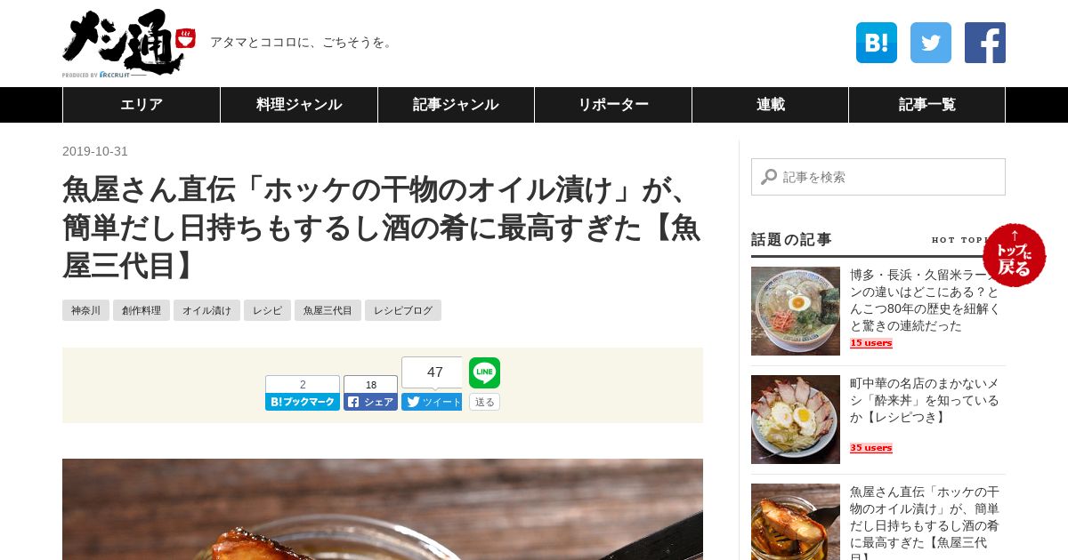The image size is (1068, 560).
Task: Open the Twitter icon in header
Action: pos(931,43)
